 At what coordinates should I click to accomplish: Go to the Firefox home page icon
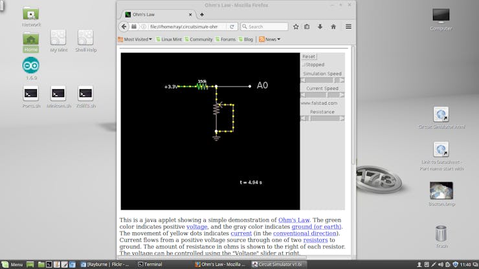click(333, 27)
